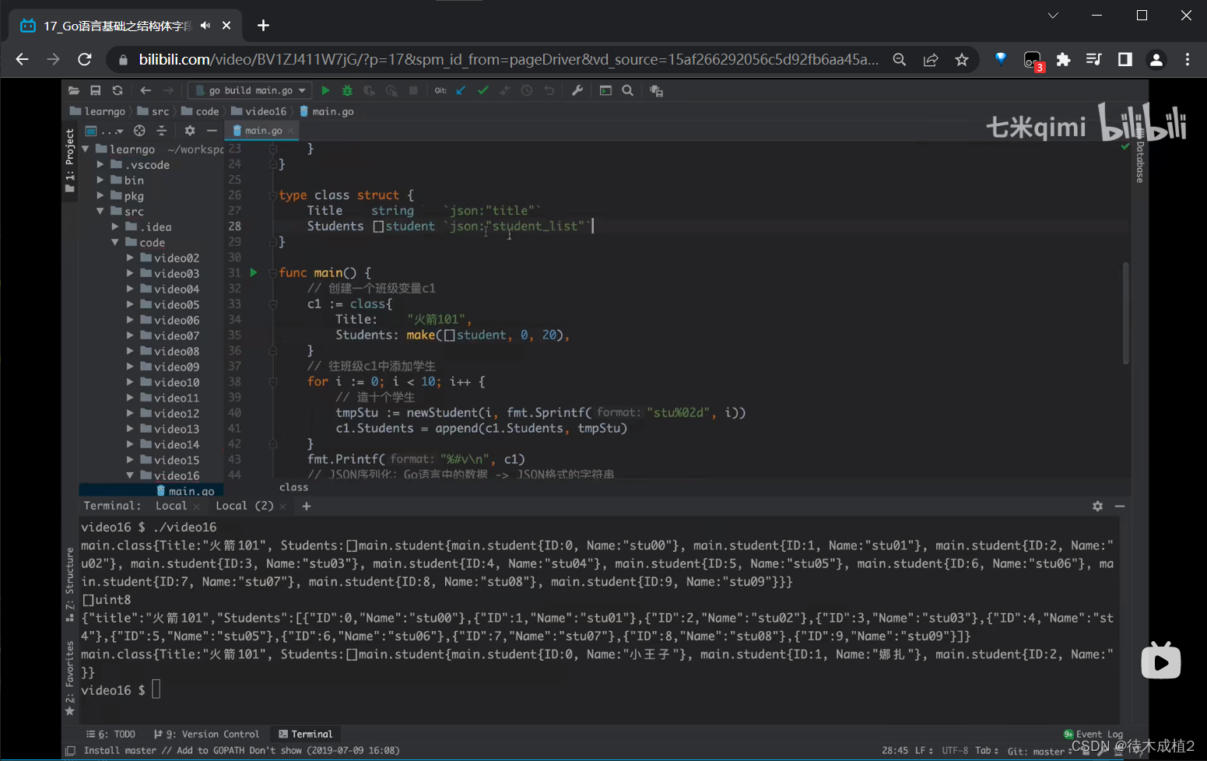The width and height of the screenshot is (1207, 761).
Task: Click the green Debug bug icon
Action: tap(347, 91)
